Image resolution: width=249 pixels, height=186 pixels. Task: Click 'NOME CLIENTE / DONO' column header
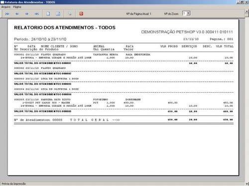coord(59,46)
